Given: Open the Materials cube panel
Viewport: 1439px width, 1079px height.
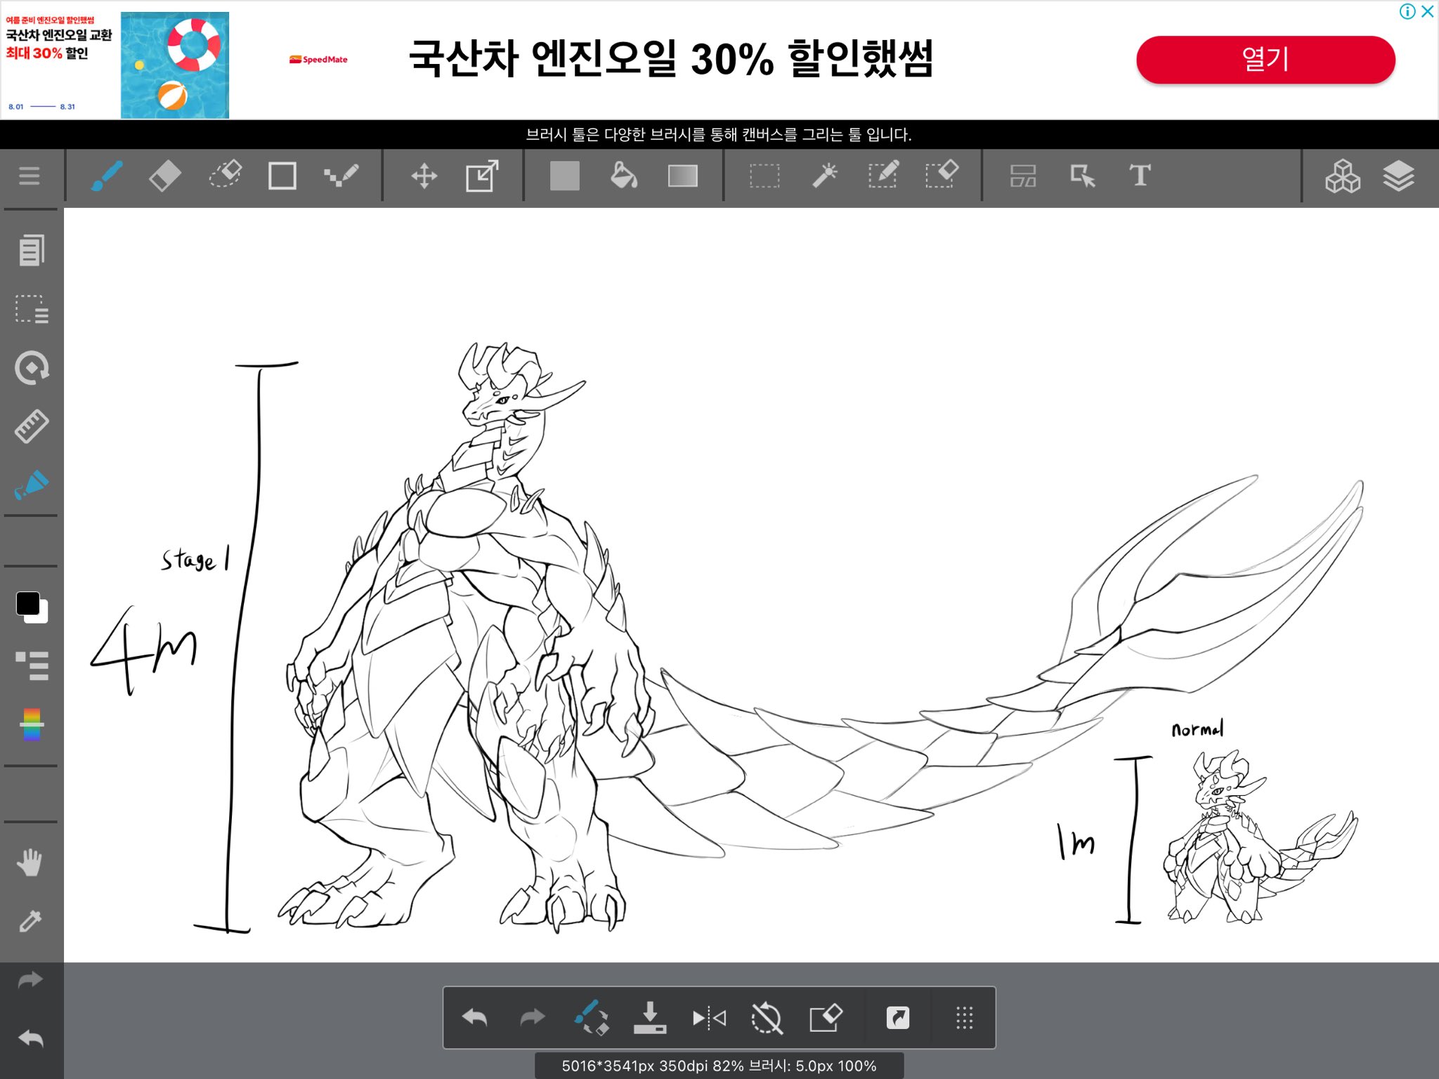Looking at the screenshot, I should tap(1342, 176).
